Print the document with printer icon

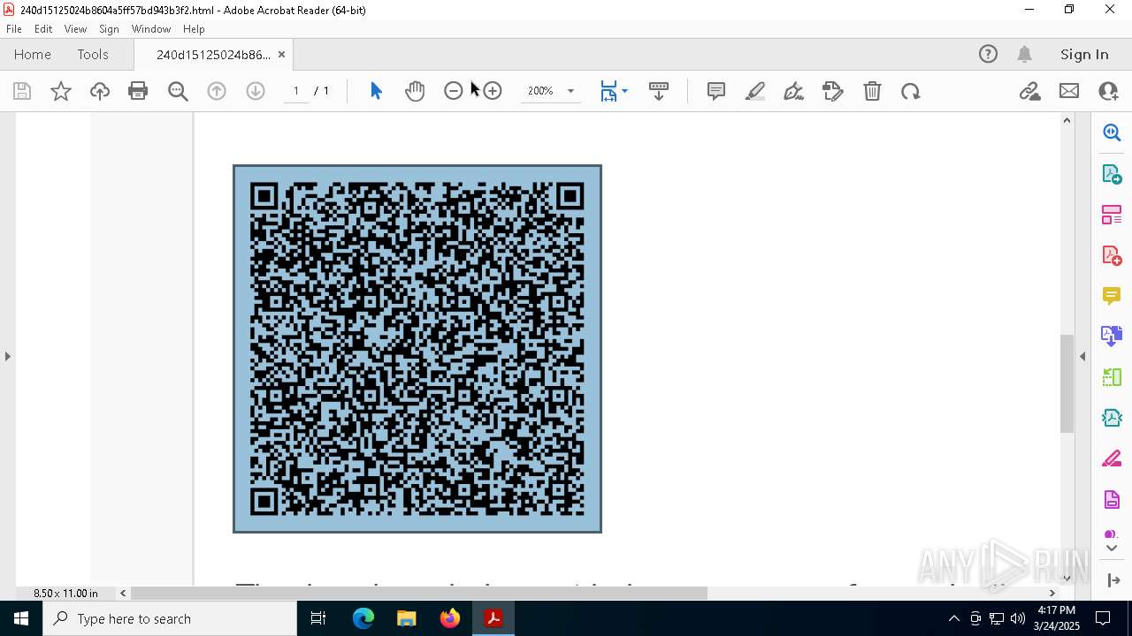coord(138,91)
